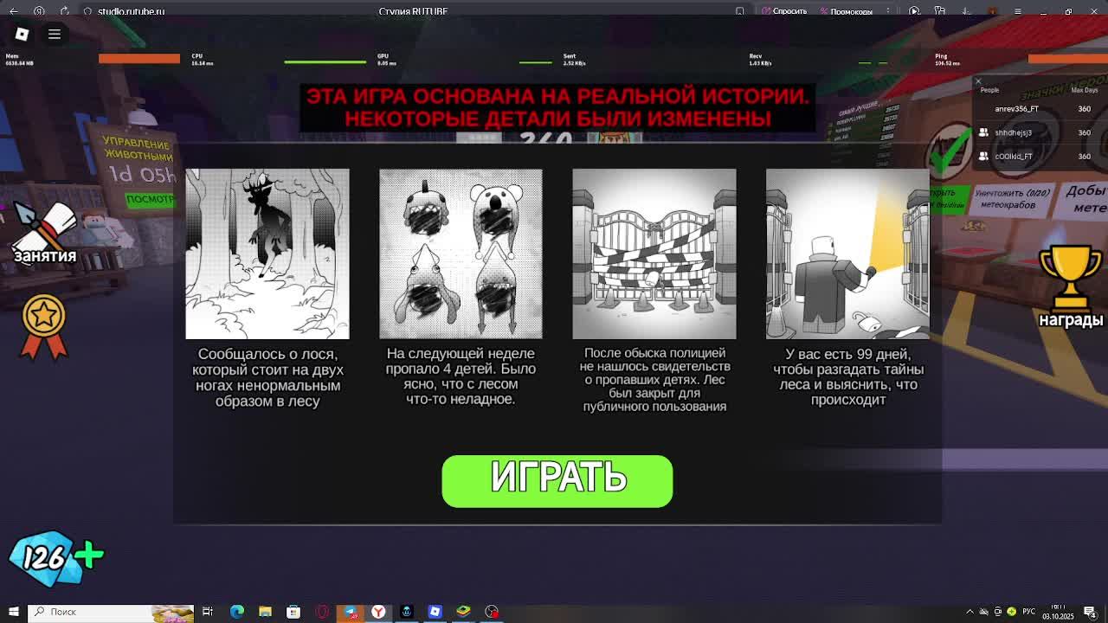Screen dimensions: 1108x623
Task: View the moose-in-forest story image
Action: (x=267, y=254)
